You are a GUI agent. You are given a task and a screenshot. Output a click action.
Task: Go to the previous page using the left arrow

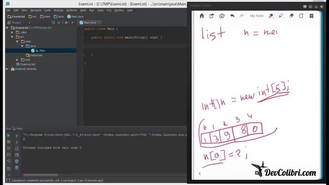(200, 174)
